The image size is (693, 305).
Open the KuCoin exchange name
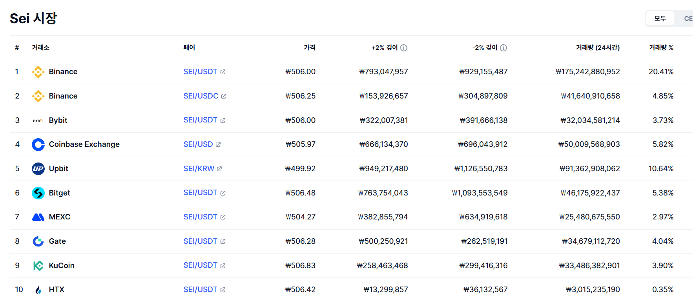point(62,266)
